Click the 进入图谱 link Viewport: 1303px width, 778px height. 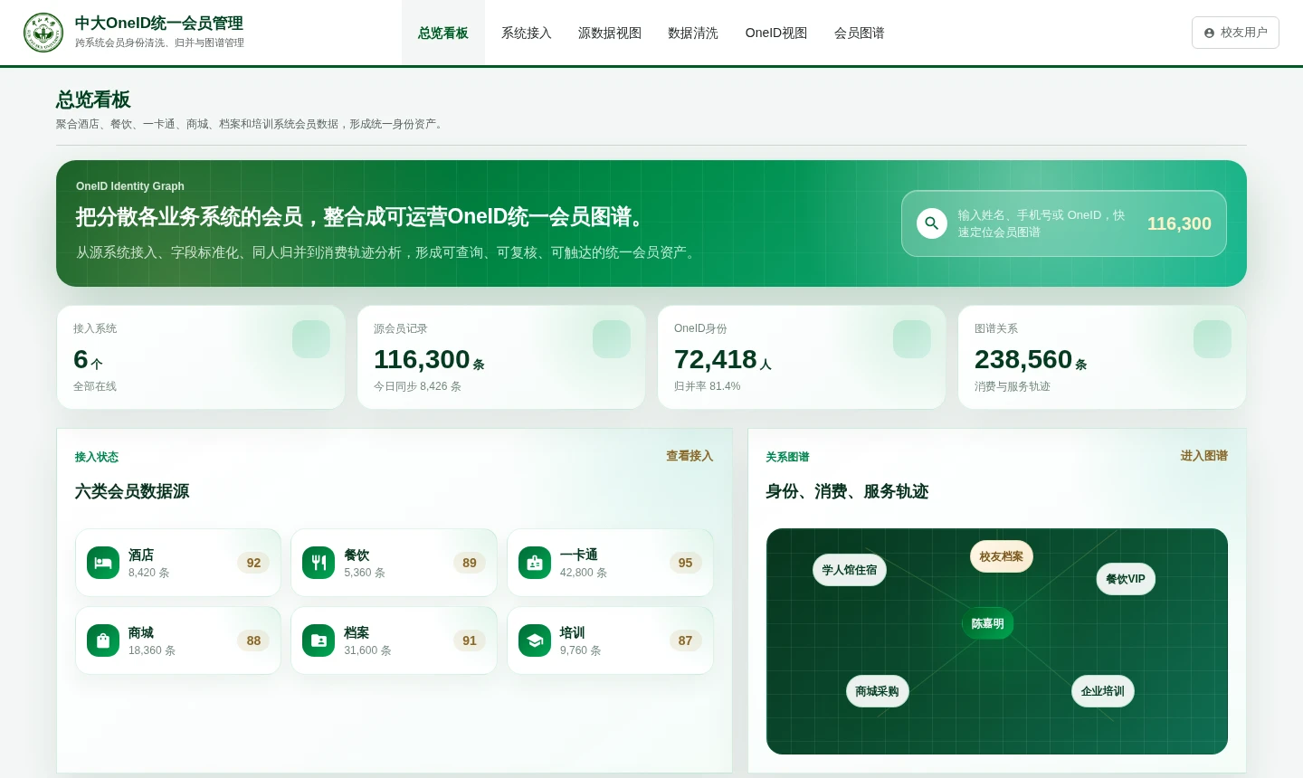[x=1204, y=456]
